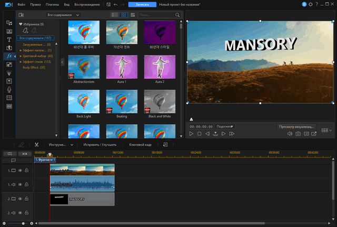The image size is (337, 227).
Task: Click the "Ключевой кадр" button
Action: (140, 144)
